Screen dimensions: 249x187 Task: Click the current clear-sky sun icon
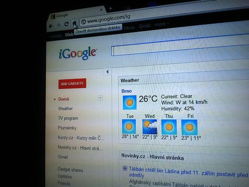tap(129, 102)
